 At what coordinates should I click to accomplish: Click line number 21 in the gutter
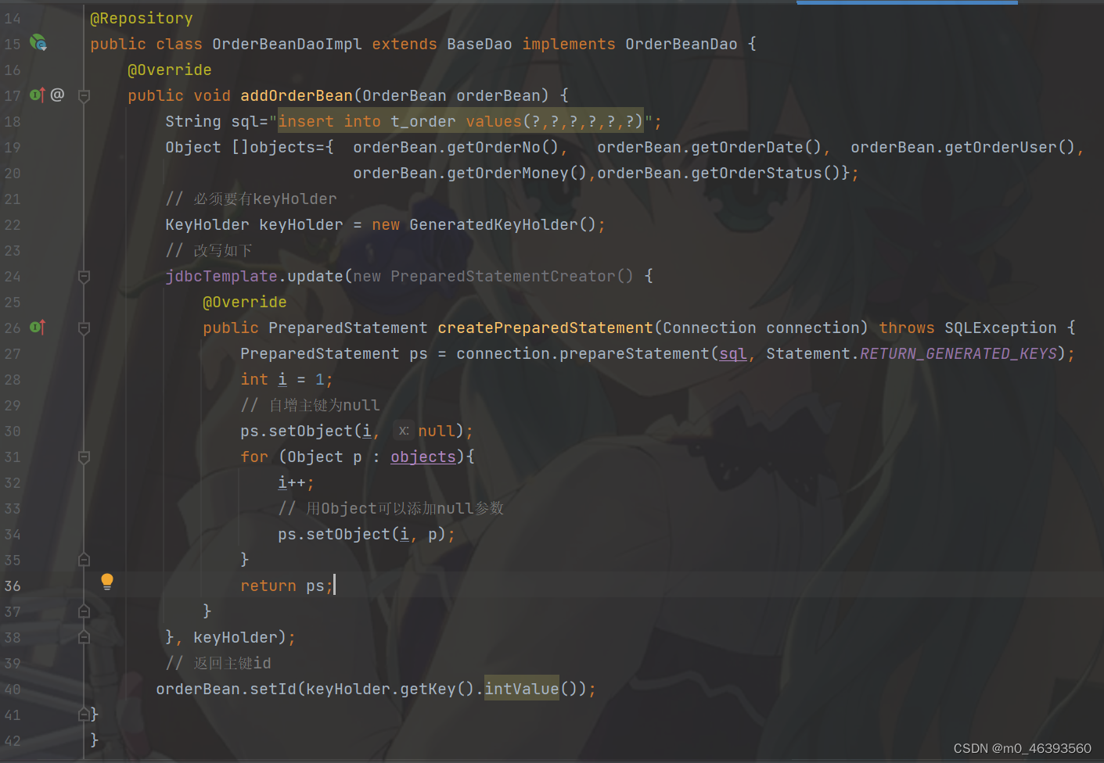[x=13, y=199]
